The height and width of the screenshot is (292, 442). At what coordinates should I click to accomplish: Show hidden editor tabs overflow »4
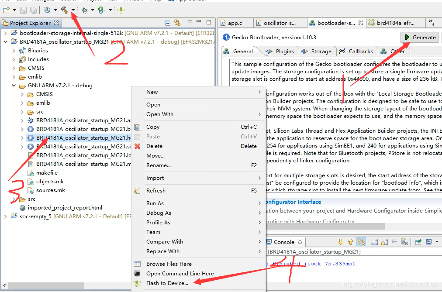[x=431, y=23]
